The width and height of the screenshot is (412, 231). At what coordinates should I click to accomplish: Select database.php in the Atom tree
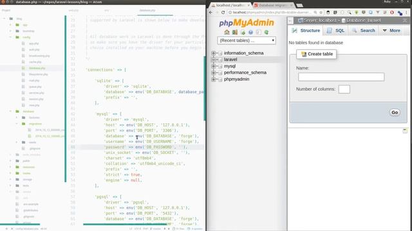pyautogui.click(x=37, y=68)
